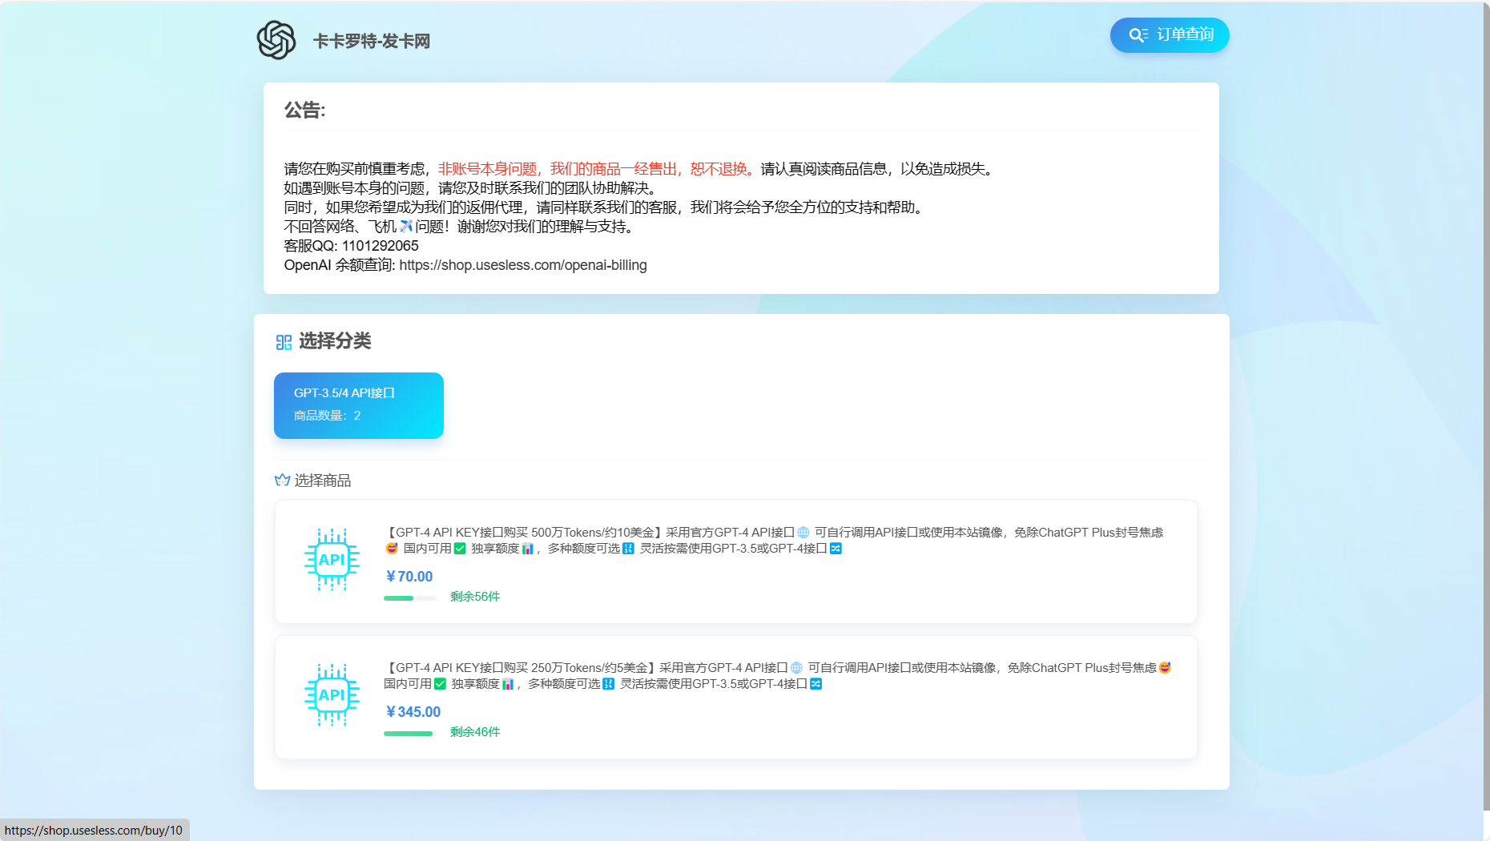This screenshot has height=841, width=1490.
Task: Click the globe icon in 500万Tokens product title
Action: point(803,533)
